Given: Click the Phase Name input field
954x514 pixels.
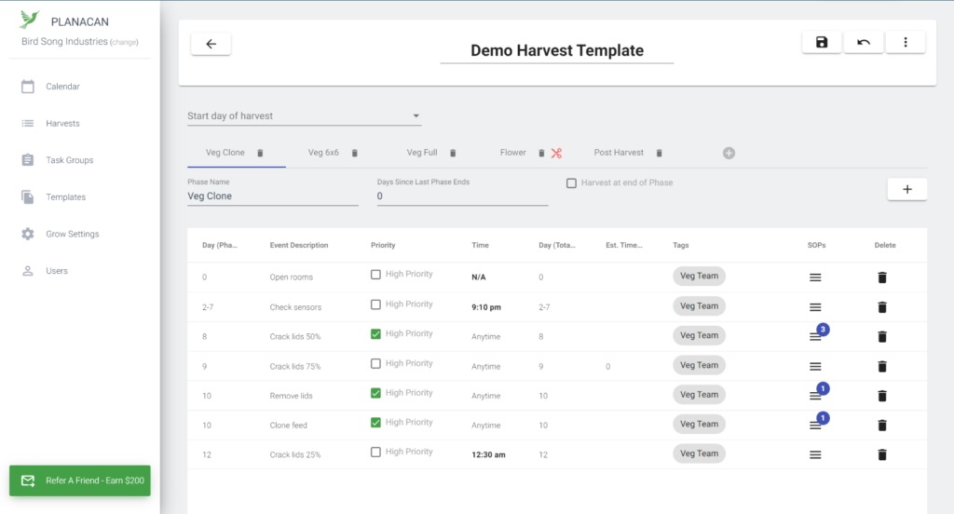Looking at the screenshot, I should point(273,196).
